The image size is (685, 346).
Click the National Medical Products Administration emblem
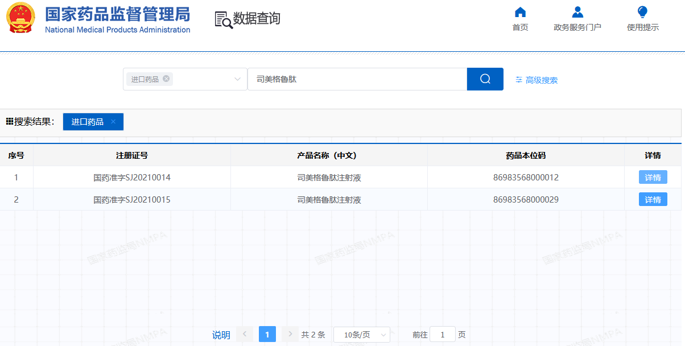point(20,18)
